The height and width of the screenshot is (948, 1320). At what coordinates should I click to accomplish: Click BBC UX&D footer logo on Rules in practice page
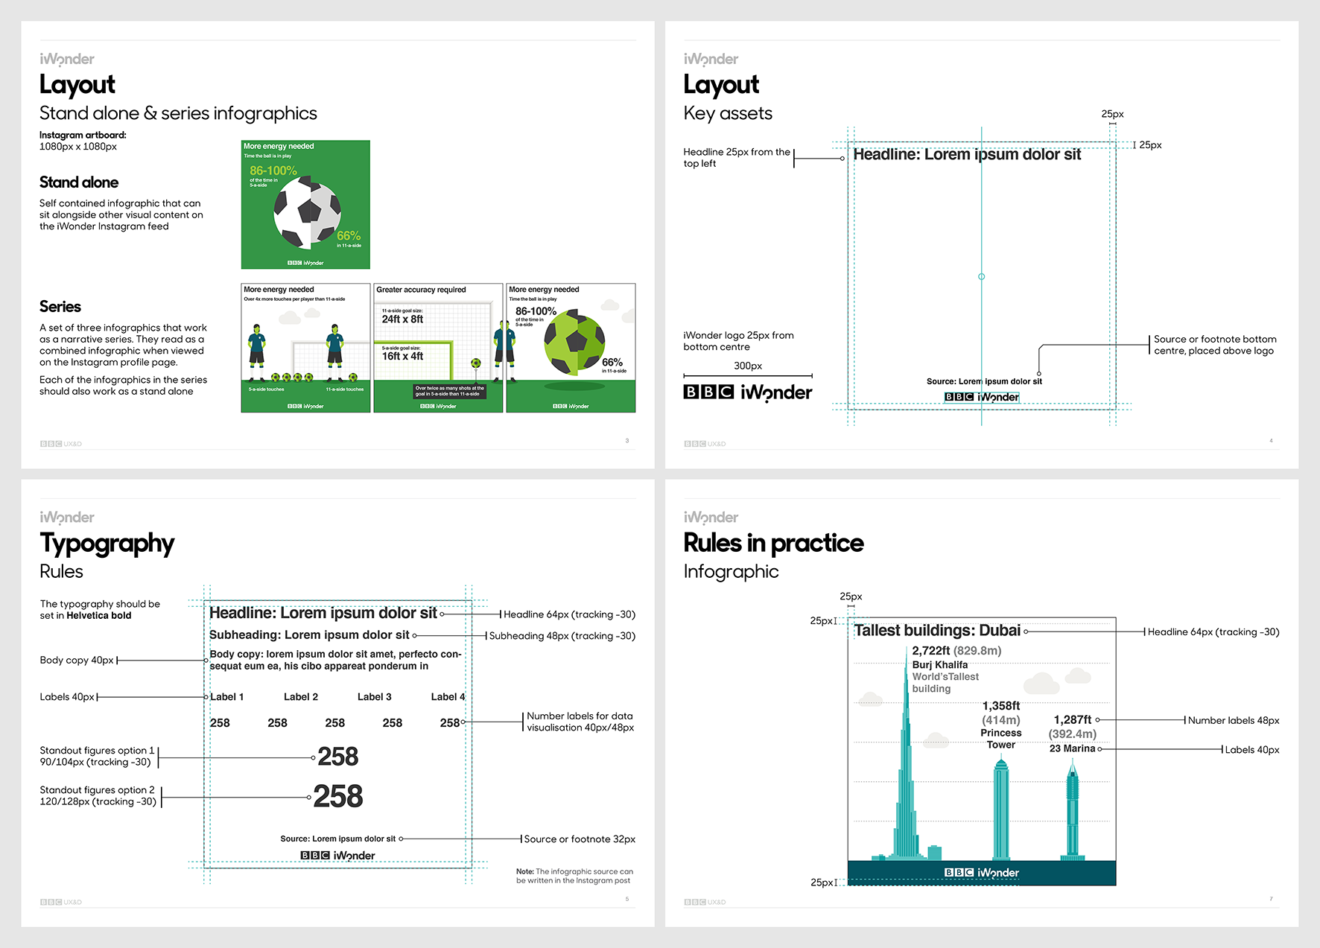(x=705, y=902)
